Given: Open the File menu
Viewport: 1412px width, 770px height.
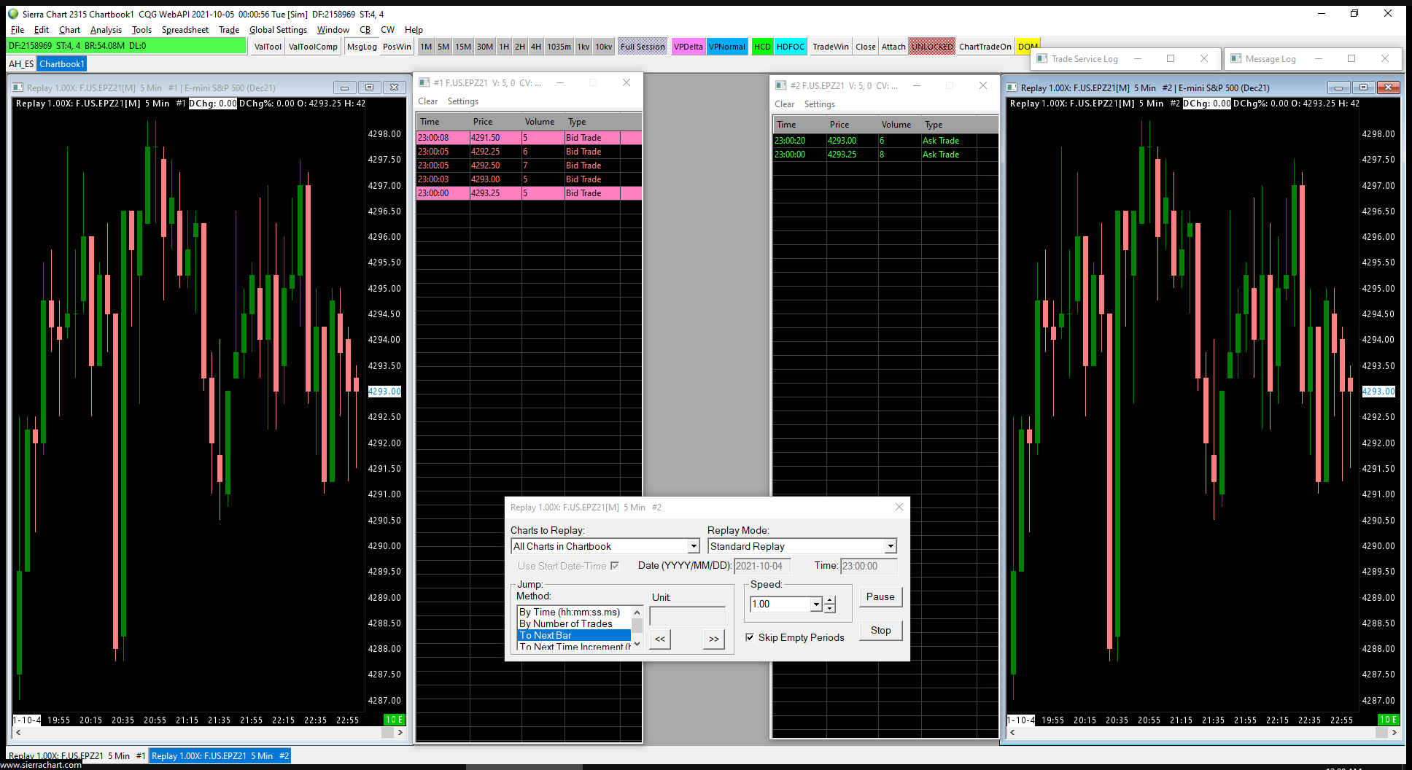Looking at the screenshot, I should 18,30.
